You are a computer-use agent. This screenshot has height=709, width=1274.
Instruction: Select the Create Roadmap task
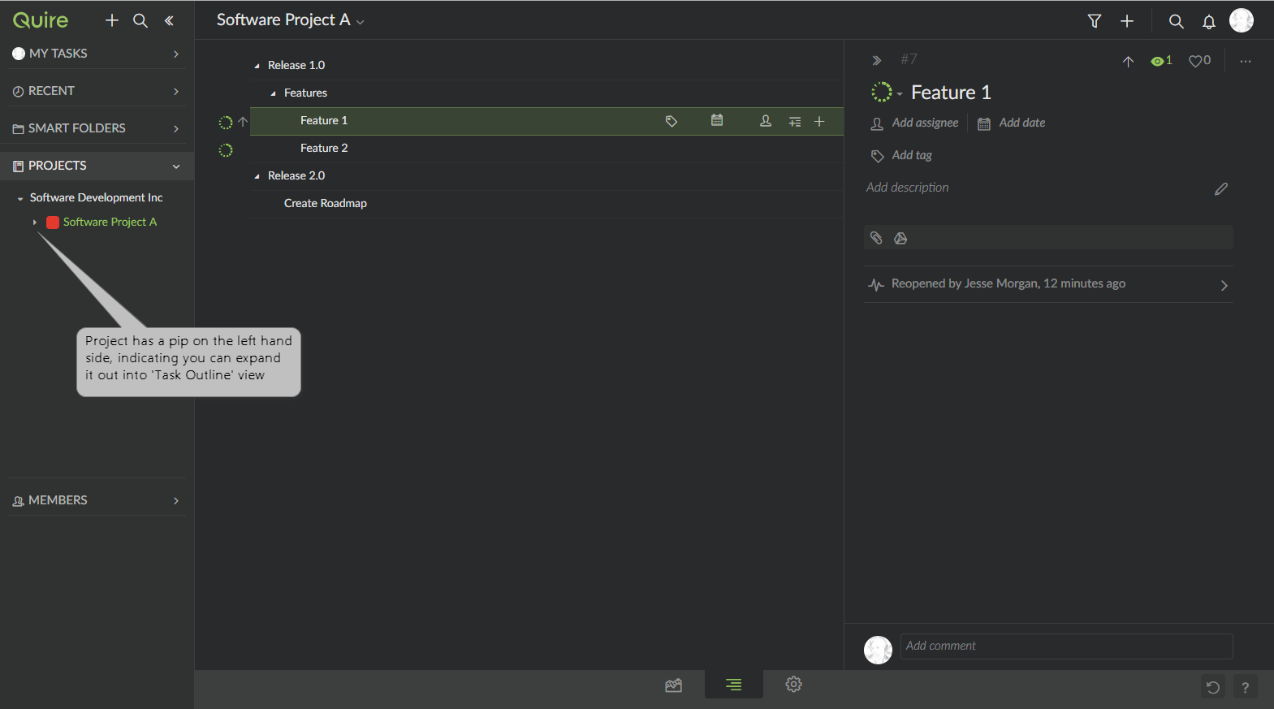326,203
